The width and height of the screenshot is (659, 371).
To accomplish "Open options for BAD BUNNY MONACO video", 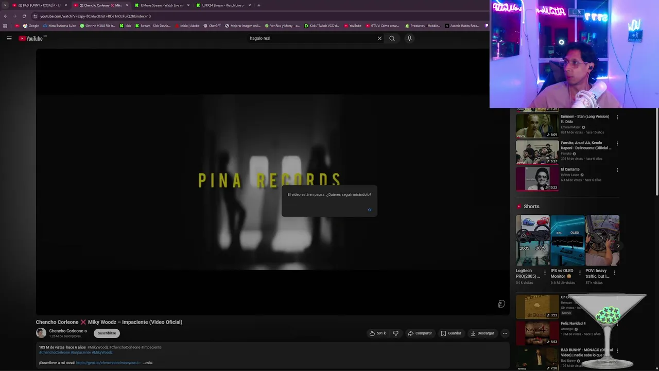I will pyautogui.click(x=617, y=351).
